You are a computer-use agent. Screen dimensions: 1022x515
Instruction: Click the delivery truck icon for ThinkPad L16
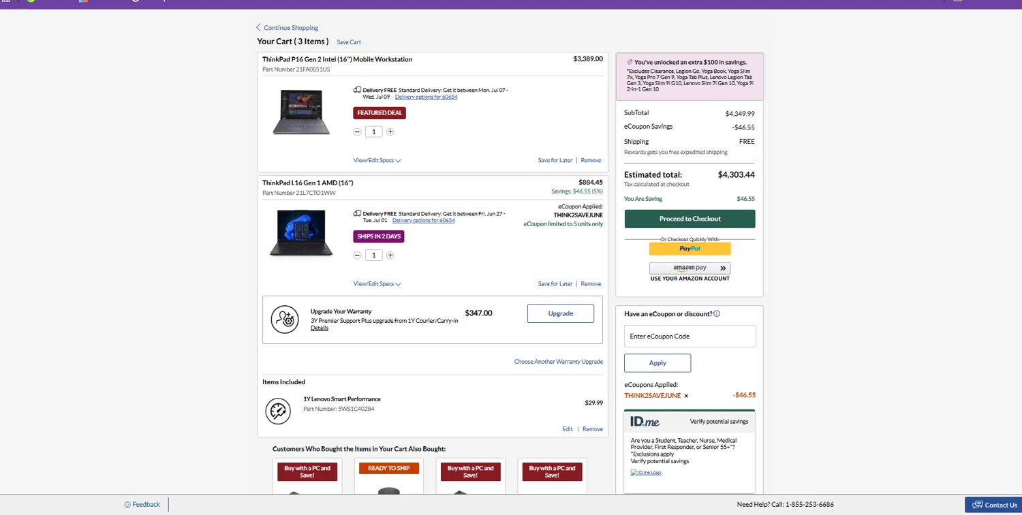point(357,213)
